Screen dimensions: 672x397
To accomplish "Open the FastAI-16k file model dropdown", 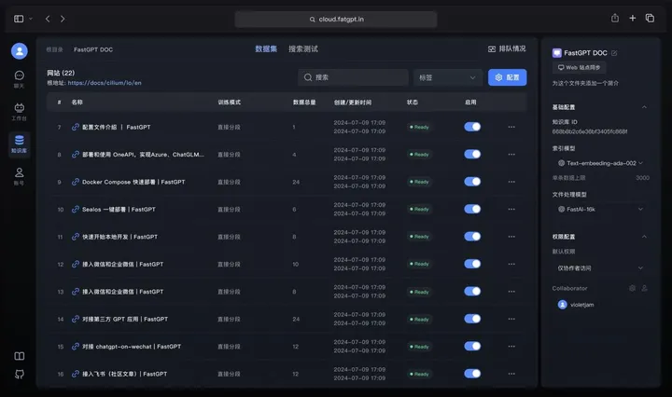I will pos(601,209).
